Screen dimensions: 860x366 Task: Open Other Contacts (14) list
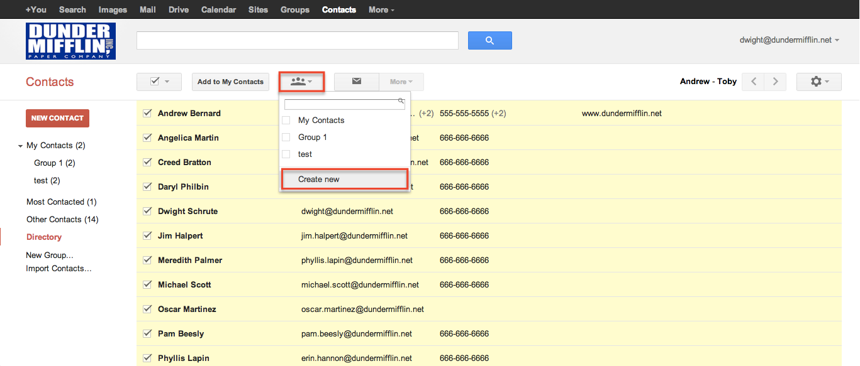tap(62, 219)
